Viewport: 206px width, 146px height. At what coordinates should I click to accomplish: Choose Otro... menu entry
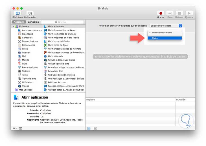(x=165, y=38)
